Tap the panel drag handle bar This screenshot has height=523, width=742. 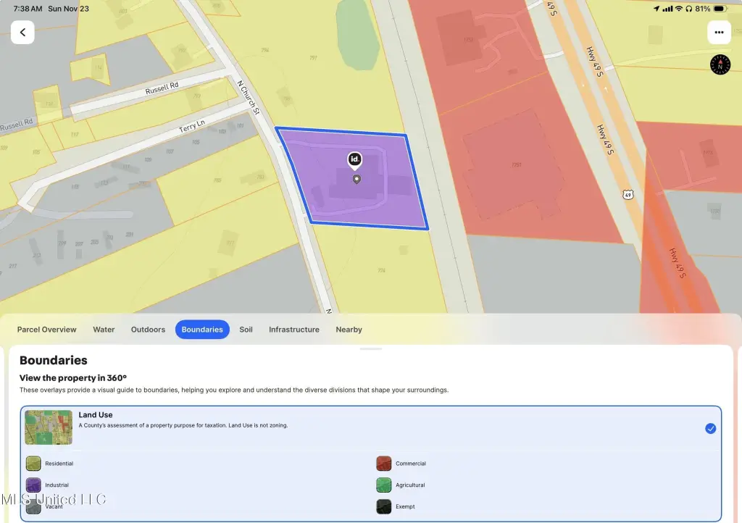(370, 349)
